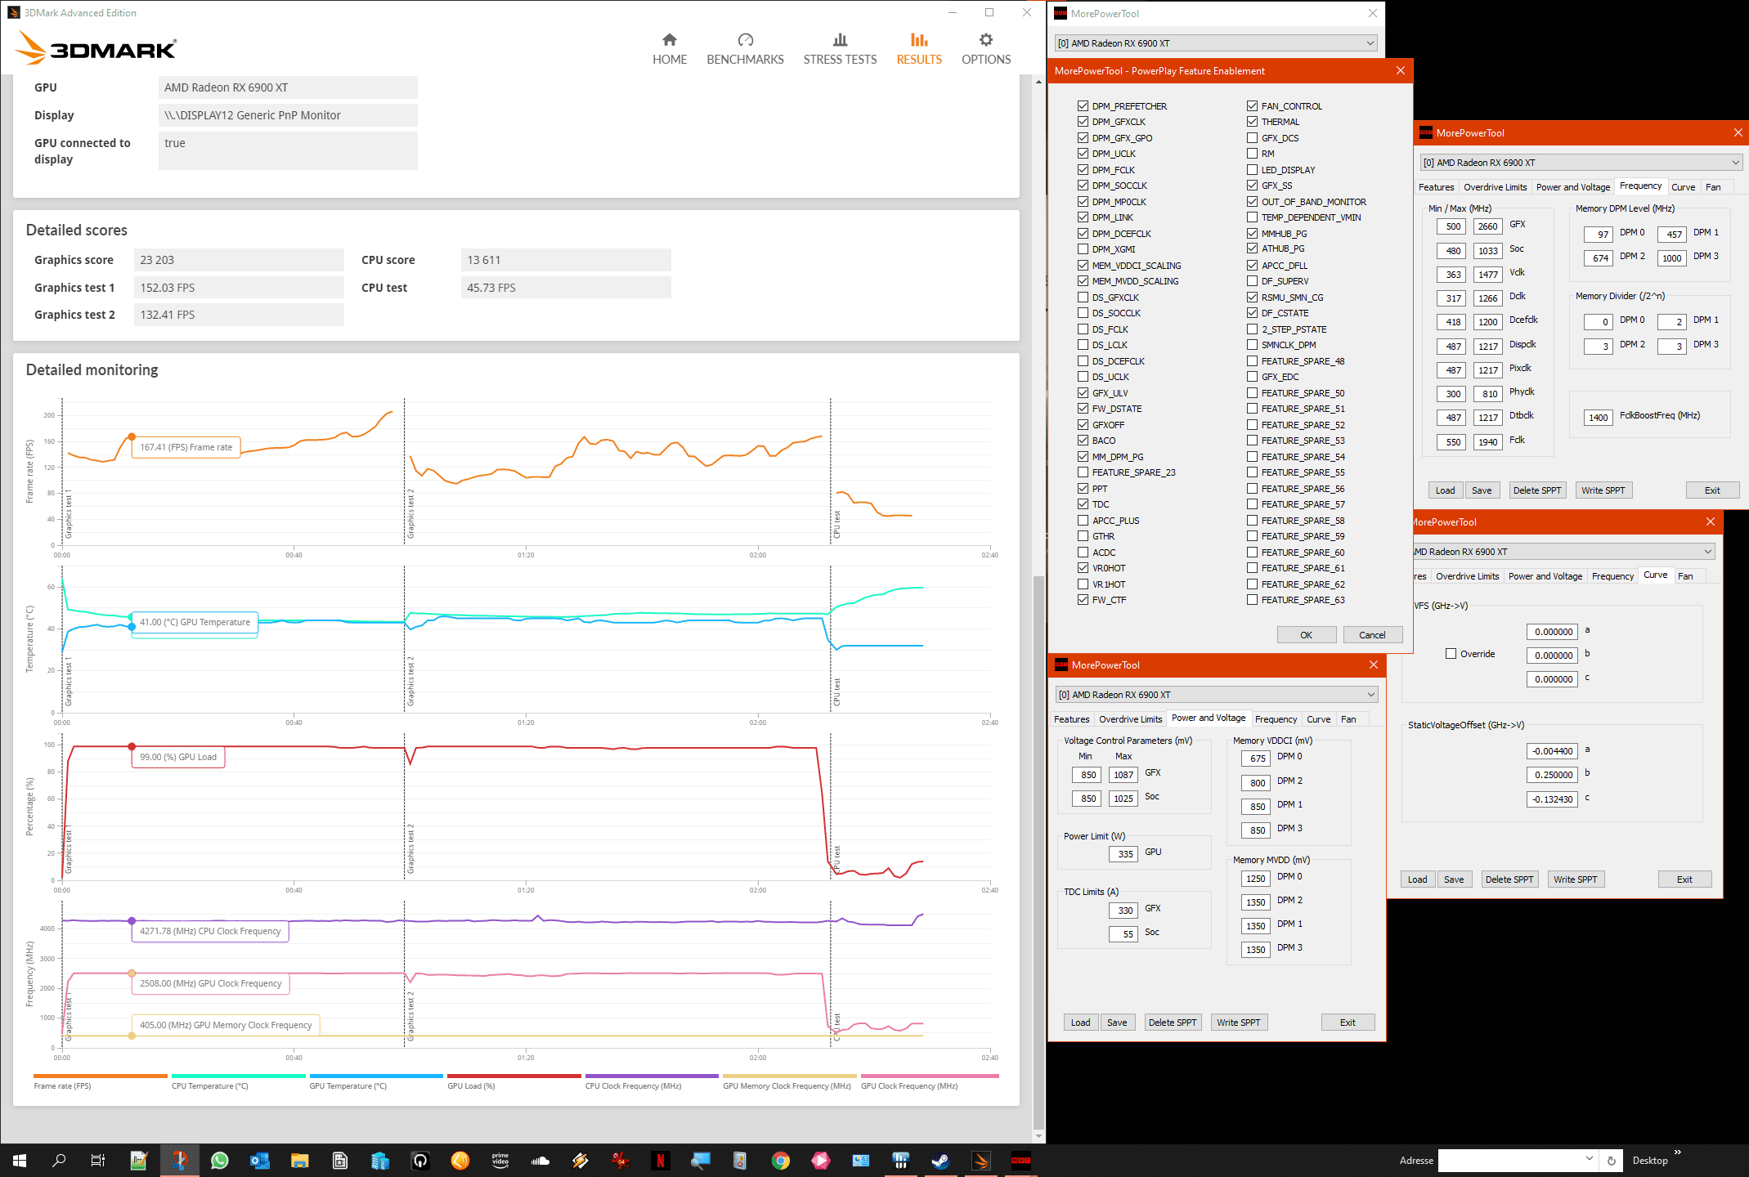Open Power and Voltage tab in Curve window
Image resolution: width=1749 pixels, height=1177 pixels.
1545,576
